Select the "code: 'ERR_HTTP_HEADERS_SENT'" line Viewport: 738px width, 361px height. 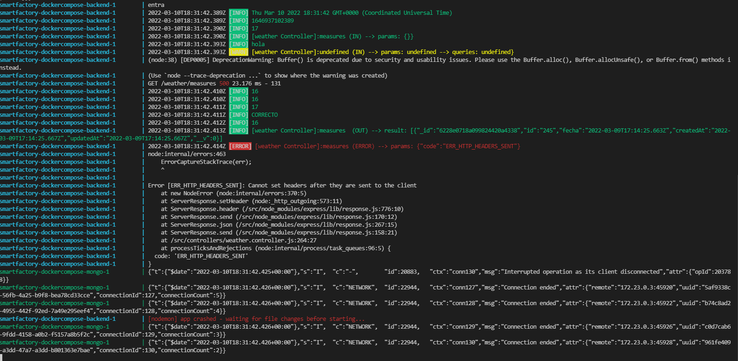click(201, 256)
